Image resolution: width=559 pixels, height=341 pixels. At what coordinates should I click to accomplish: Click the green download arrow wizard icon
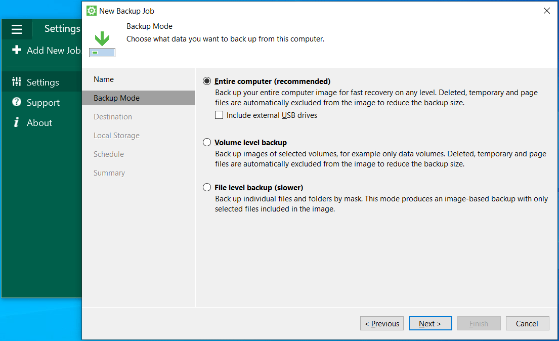point(102,44)
